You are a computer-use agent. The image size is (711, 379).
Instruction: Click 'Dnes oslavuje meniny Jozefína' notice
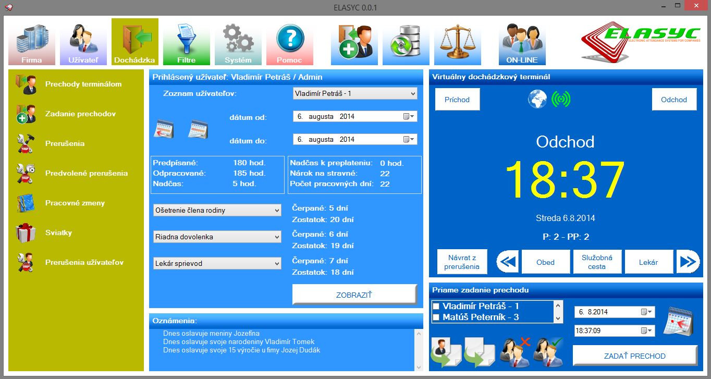pyautogui.click(x=211, y=334)
